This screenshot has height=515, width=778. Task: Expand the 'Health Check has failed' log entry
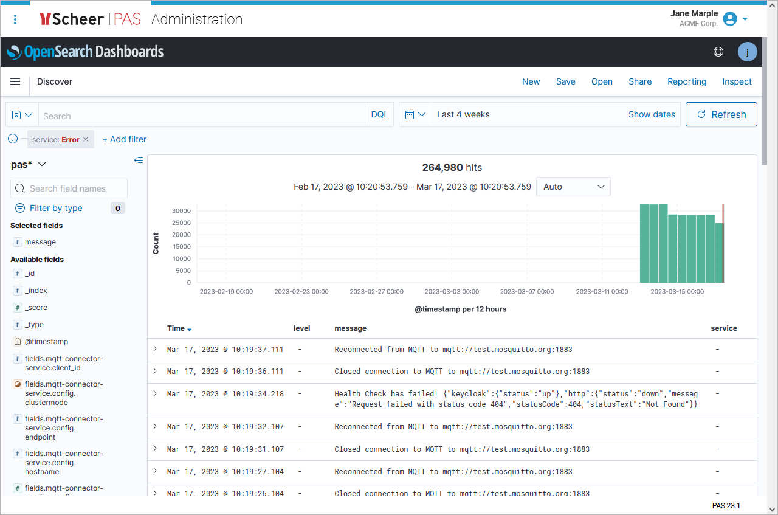tap(155, 393)
